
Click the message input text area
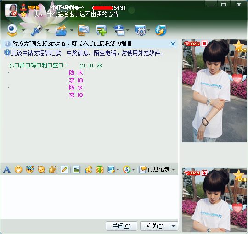90,197
